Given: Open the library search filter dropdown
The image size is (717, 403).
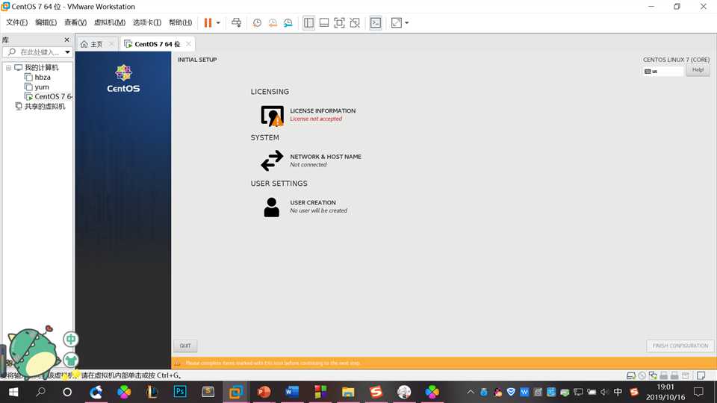Looking at the screenshot, I should click(68, 52).
